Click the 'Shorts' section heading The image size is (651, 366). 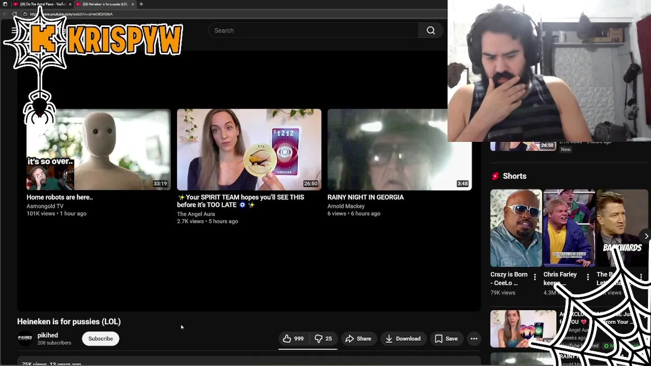pyautogui.click(x=515, y=176)
